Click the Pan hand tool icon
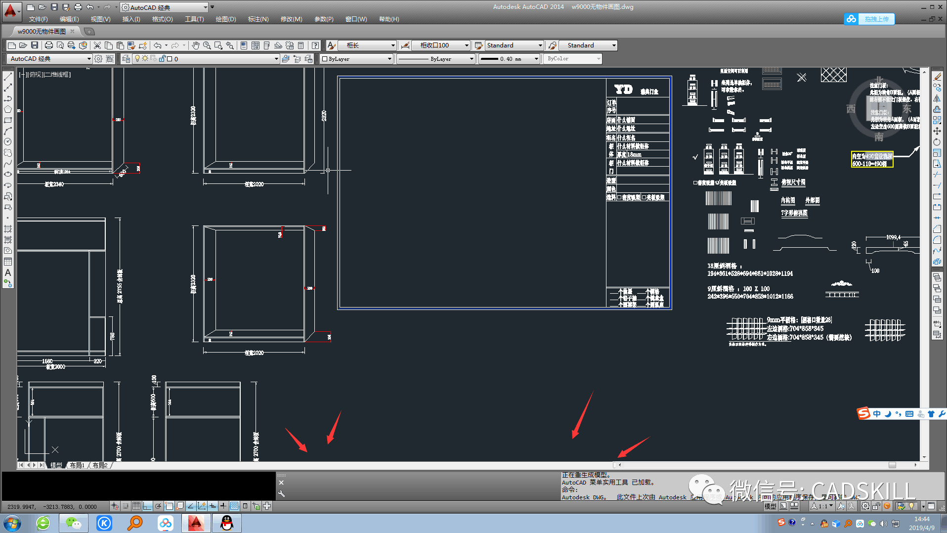Viewport: 947px width, 533px height. [x=196, y=45]
